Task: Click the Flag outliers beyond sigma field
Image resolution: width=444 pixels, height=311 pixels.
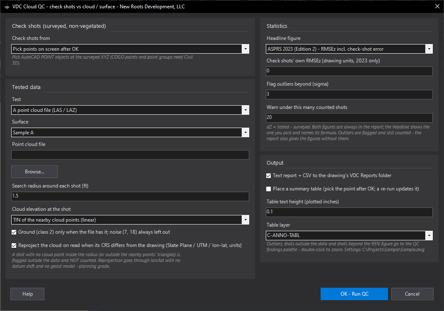Action: (349, 94)
